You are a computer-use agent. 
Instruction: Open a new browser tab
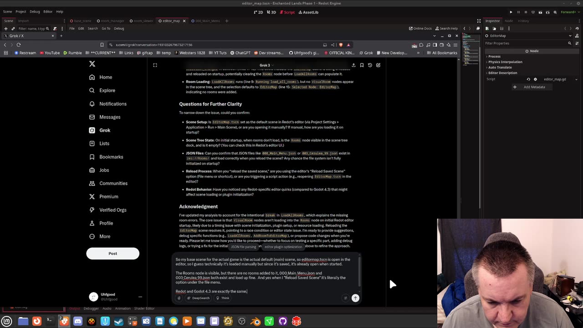coord(61,36)
